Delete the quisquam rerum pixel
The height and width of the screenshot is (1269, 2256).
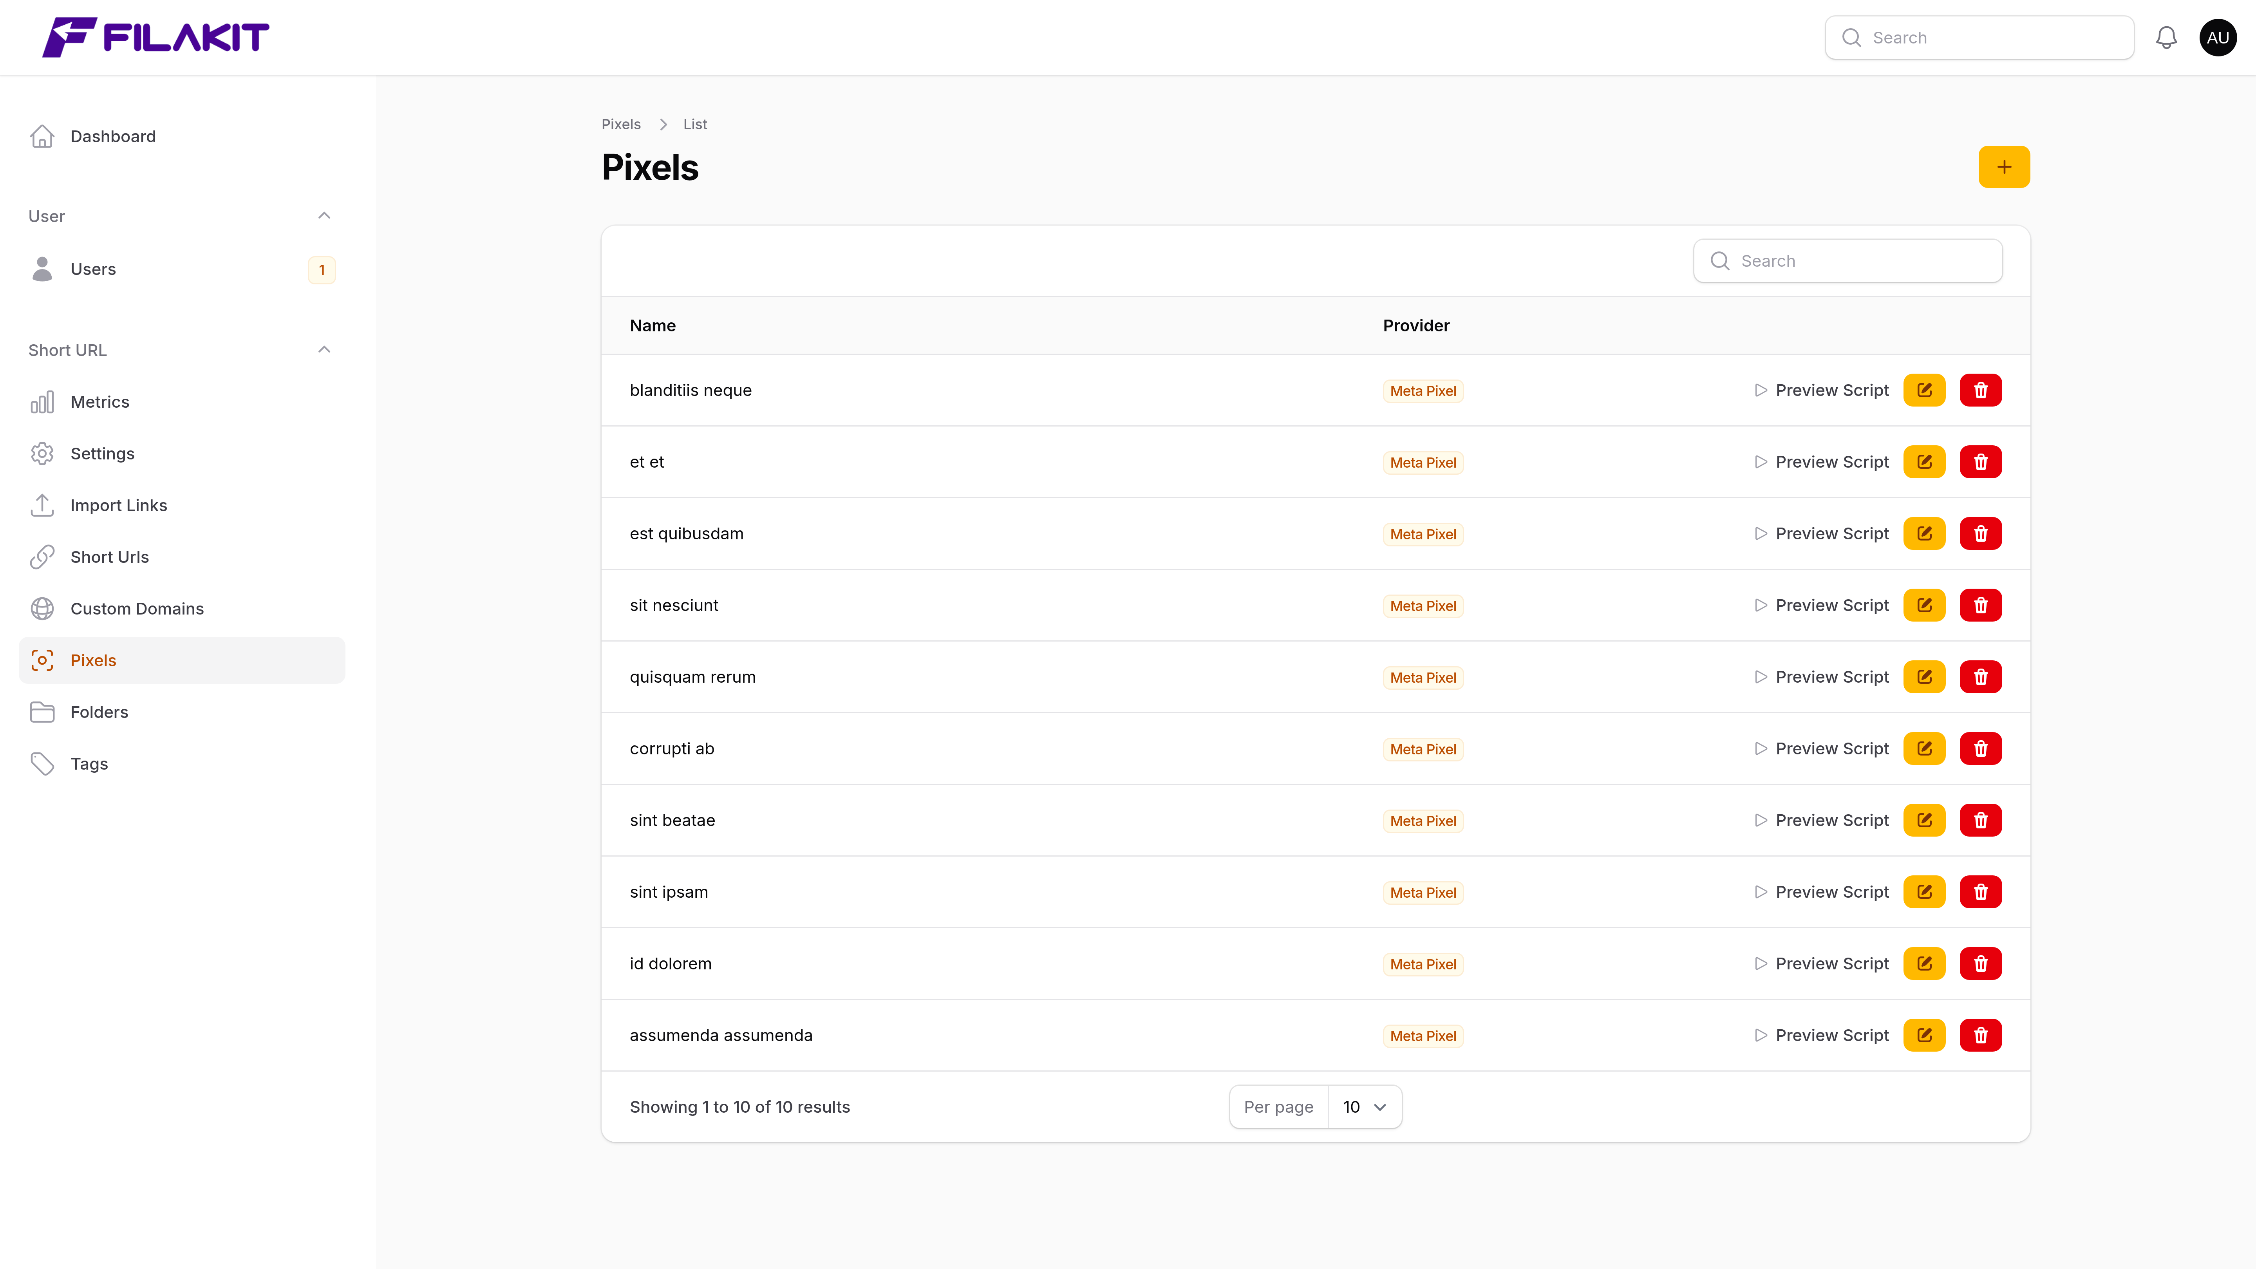click(1980, 677)
